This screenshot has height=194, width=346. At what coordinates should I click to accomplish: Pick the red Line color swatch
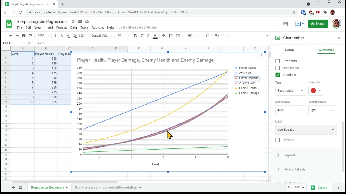[315, 91]
